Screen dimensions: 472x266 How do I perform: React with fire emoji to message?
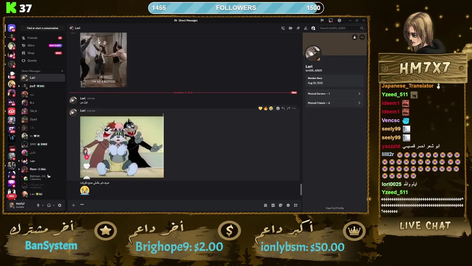pyautogui.click(x=265, y=108)
